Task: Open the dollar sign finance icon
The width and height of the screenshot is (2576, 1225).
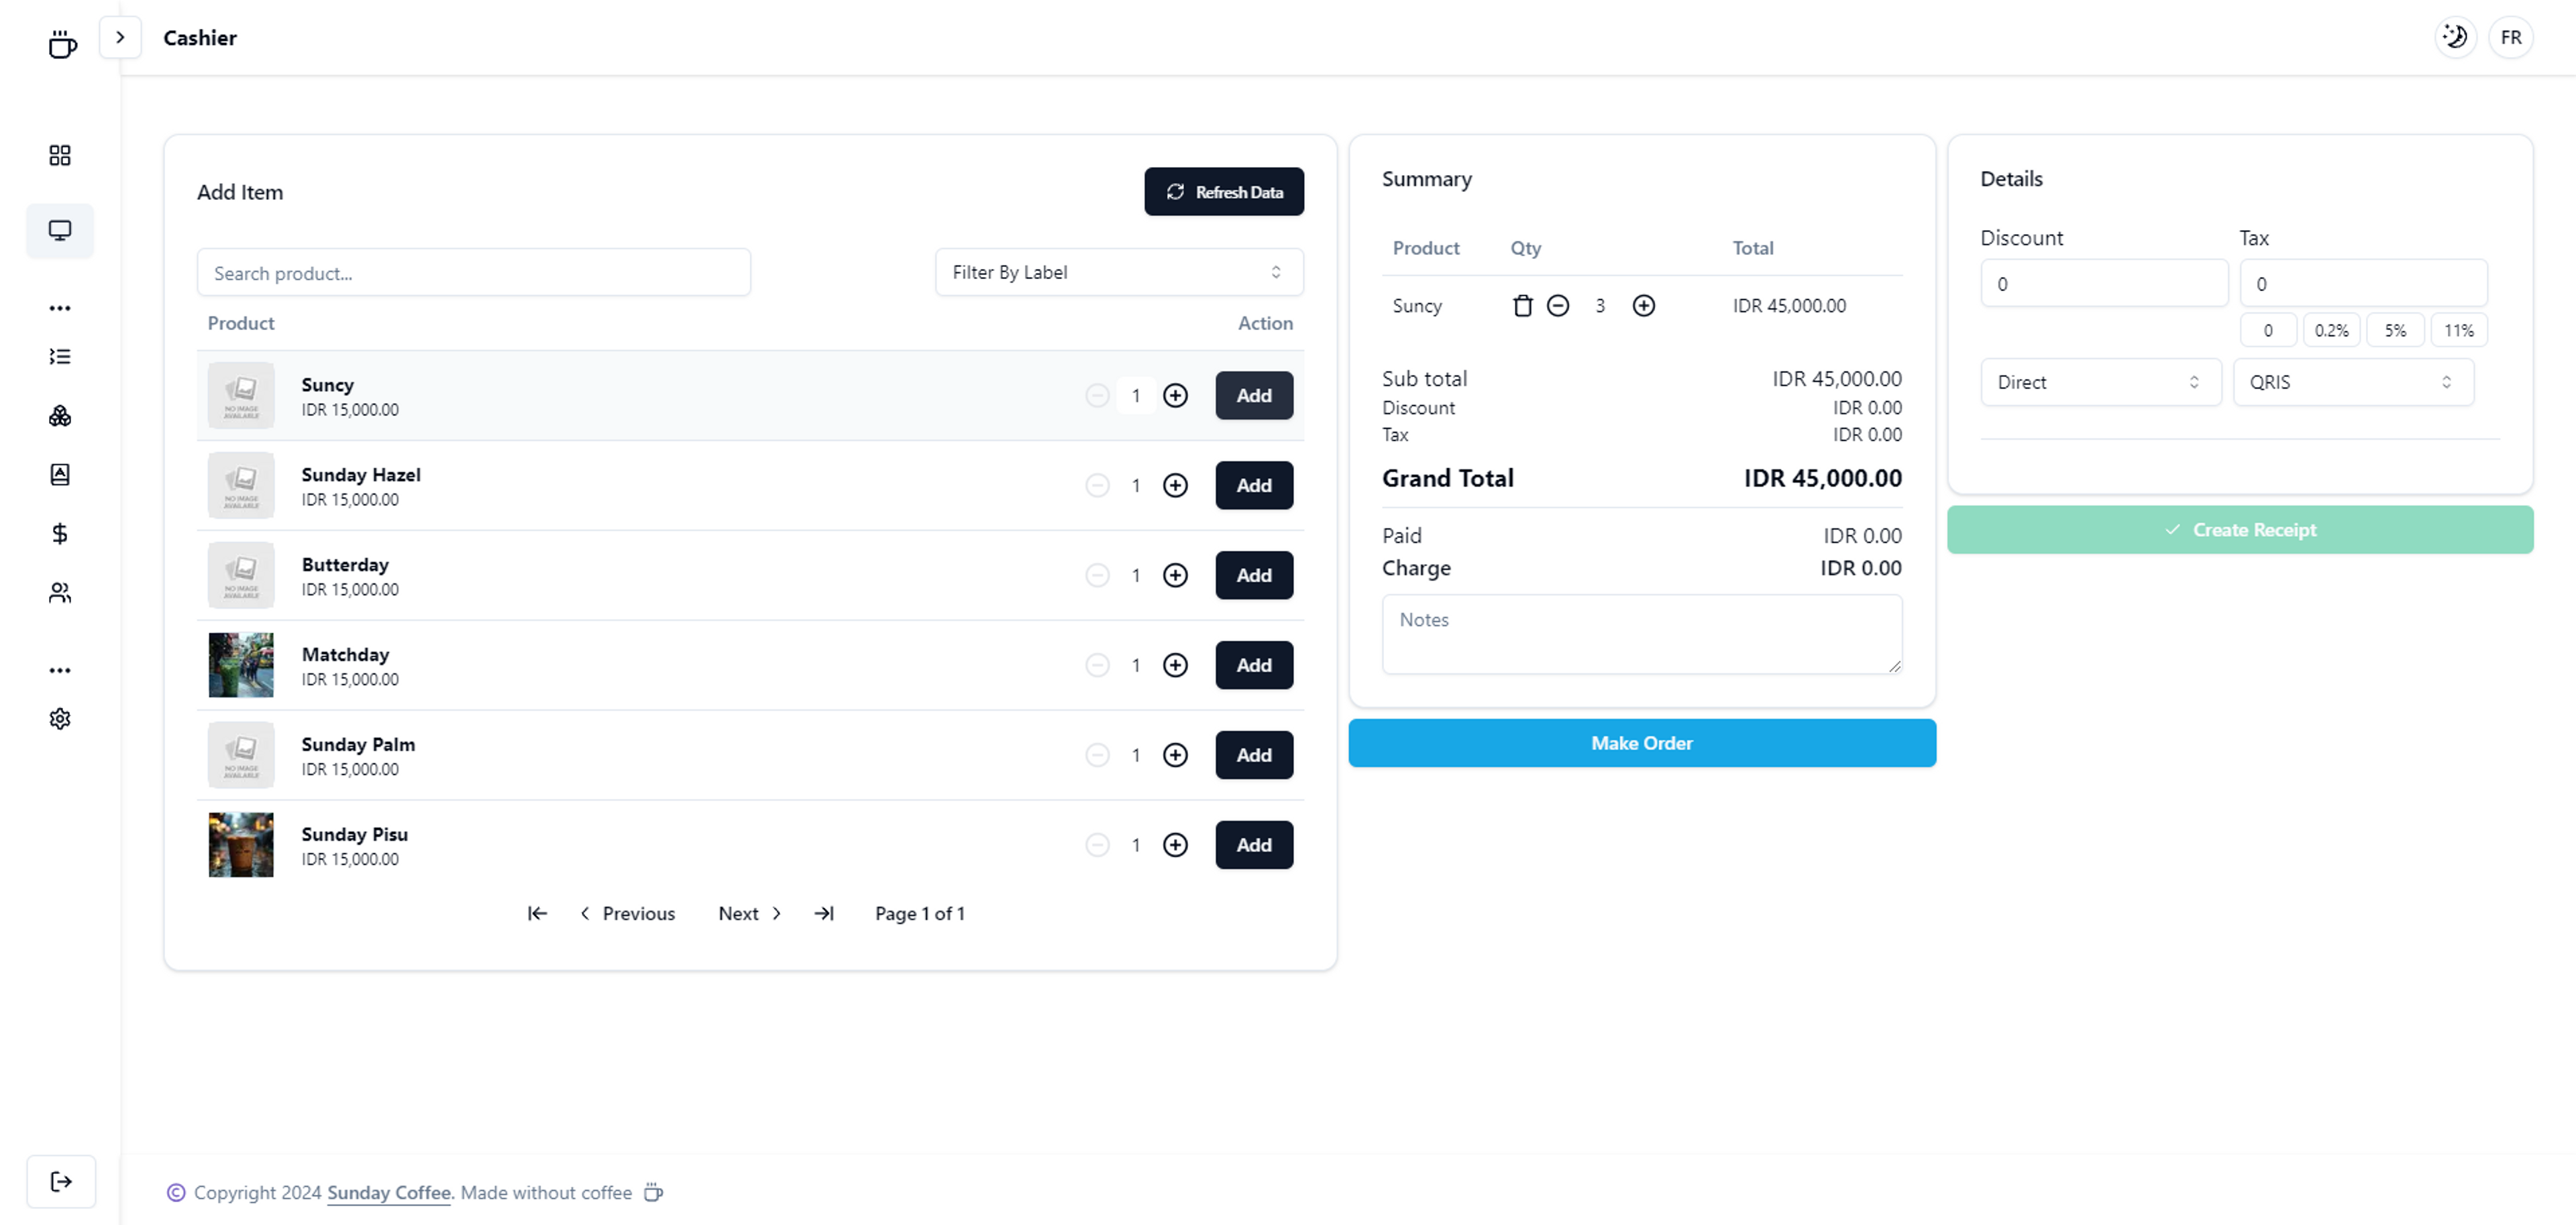Action: coord(60,534)
